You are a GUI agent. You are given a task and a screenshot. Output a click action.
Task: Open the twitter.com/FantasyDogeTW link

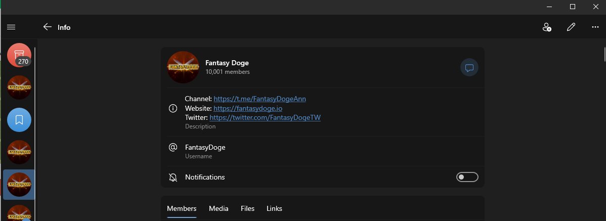coord(265,118)
